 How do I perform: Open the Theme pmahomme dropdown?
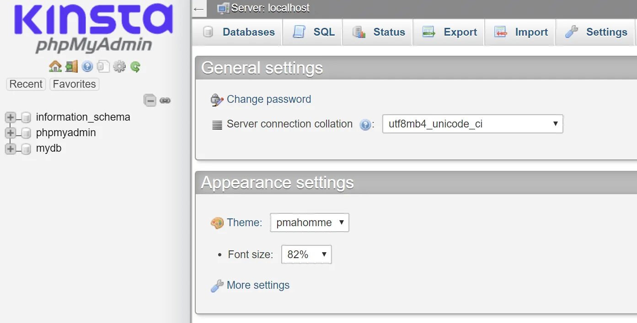(309, 222)
